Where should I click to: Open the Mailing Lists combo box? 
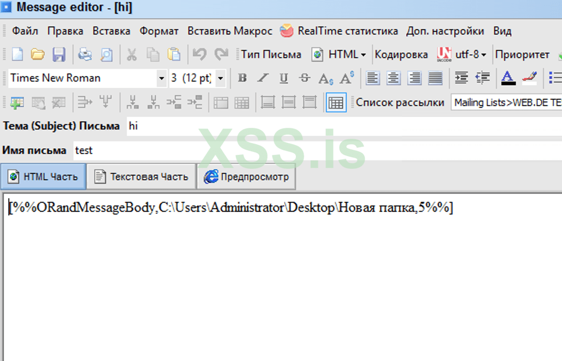(506, 102)
